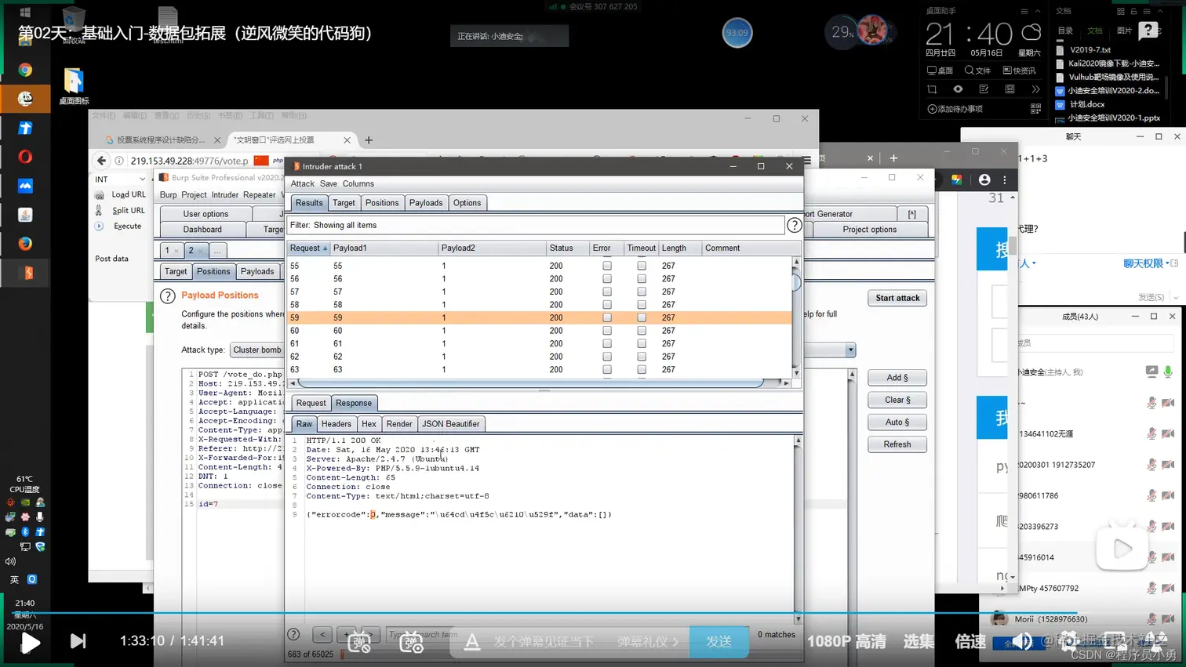Image resolution: width=1186 pixels, height=667 pixels.
Task: Tick Timeout checkbox for request 62
Action: tap(642, 357)
